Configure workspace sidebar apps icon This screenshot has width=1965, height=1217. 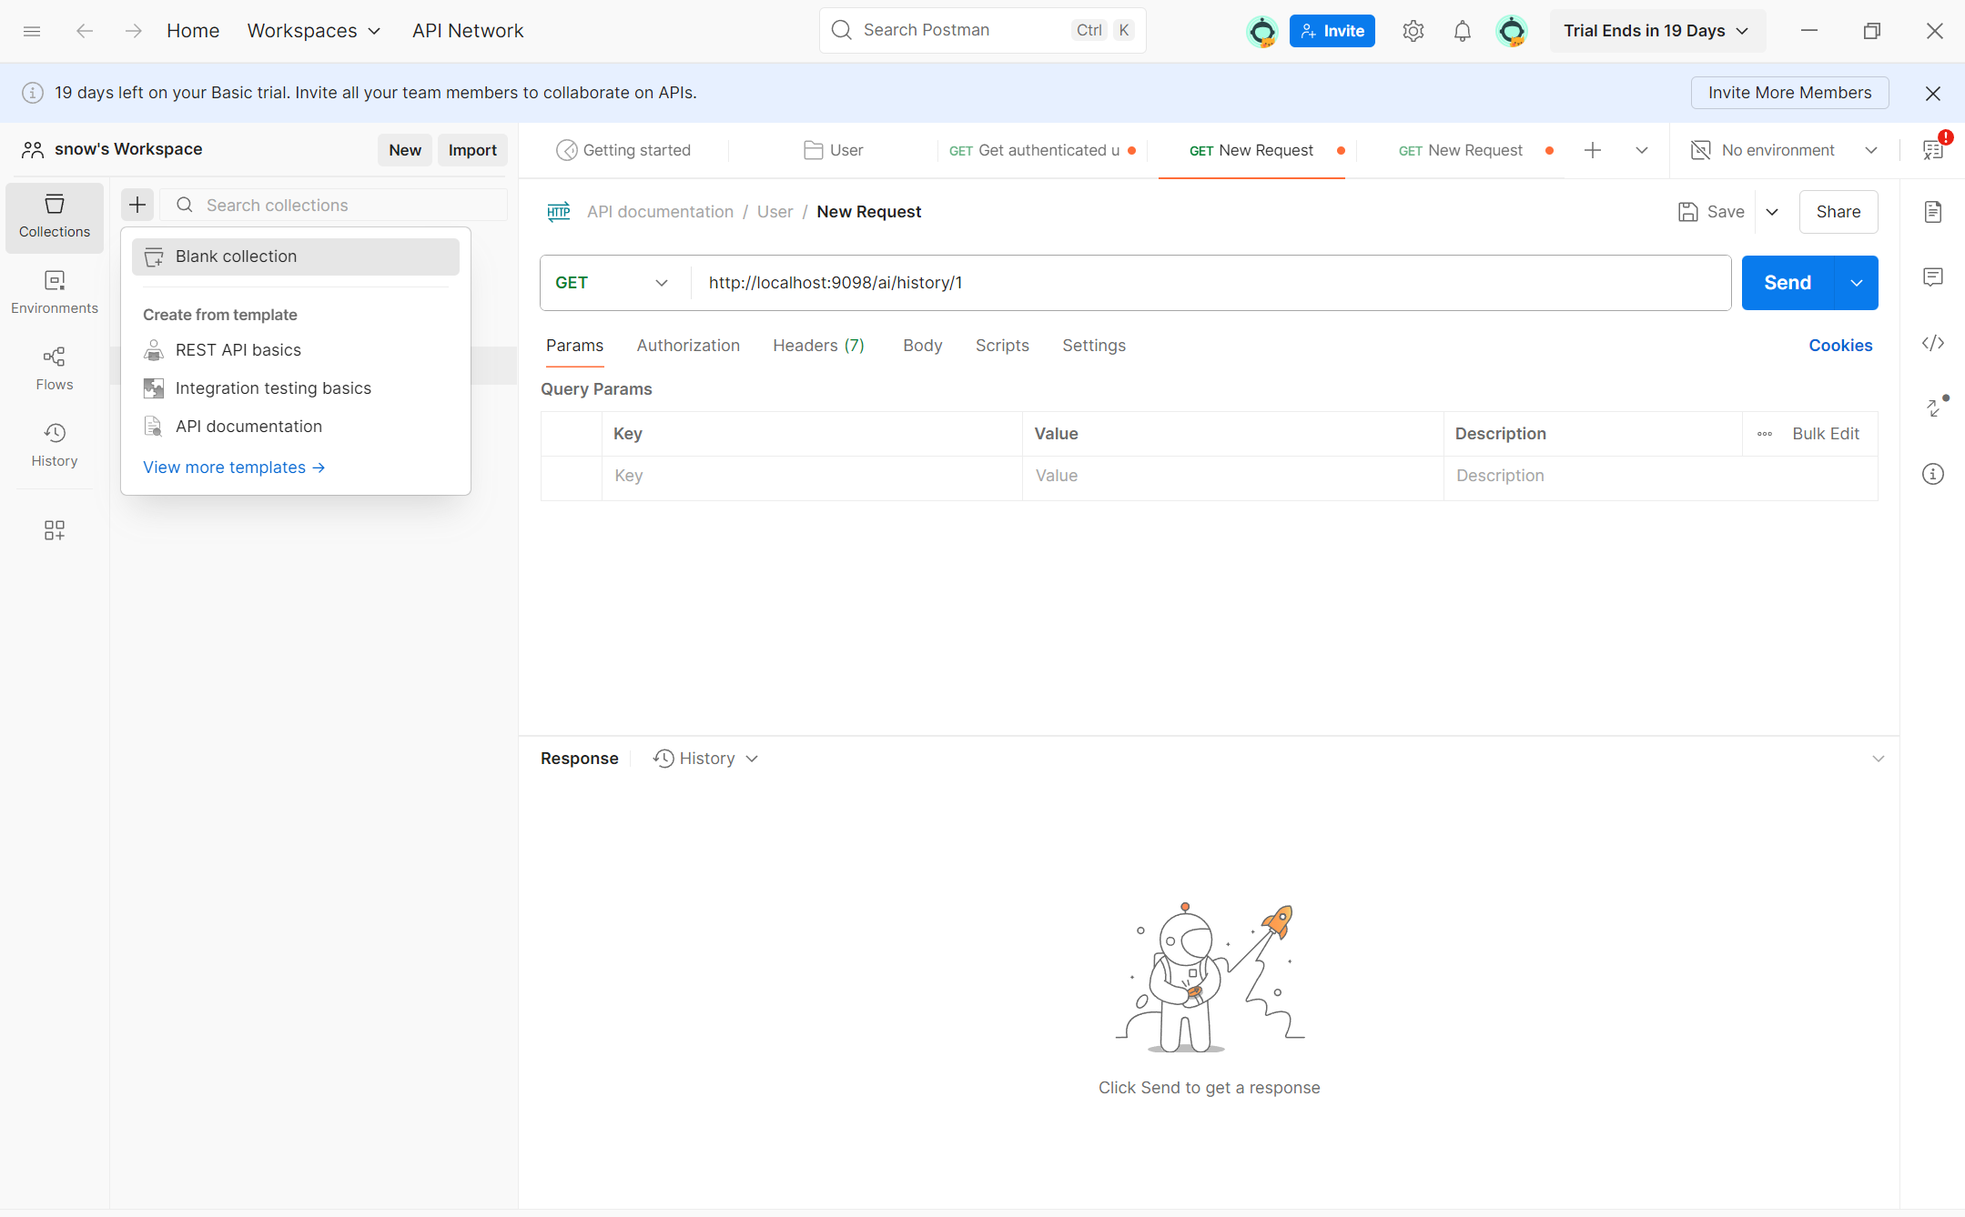pos(55,530)
